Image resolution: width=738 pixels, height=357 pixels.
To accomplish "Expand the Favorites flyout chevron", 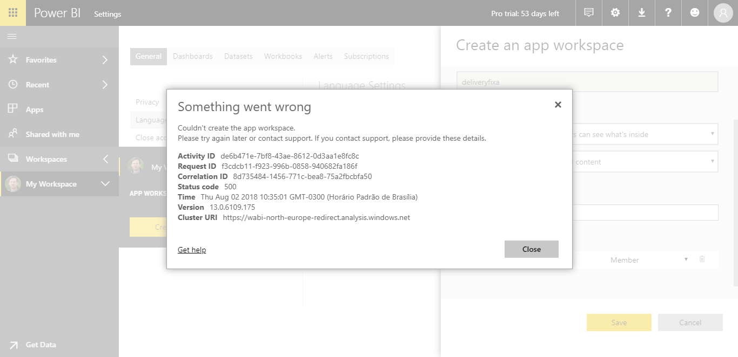I will click(105, 60).
